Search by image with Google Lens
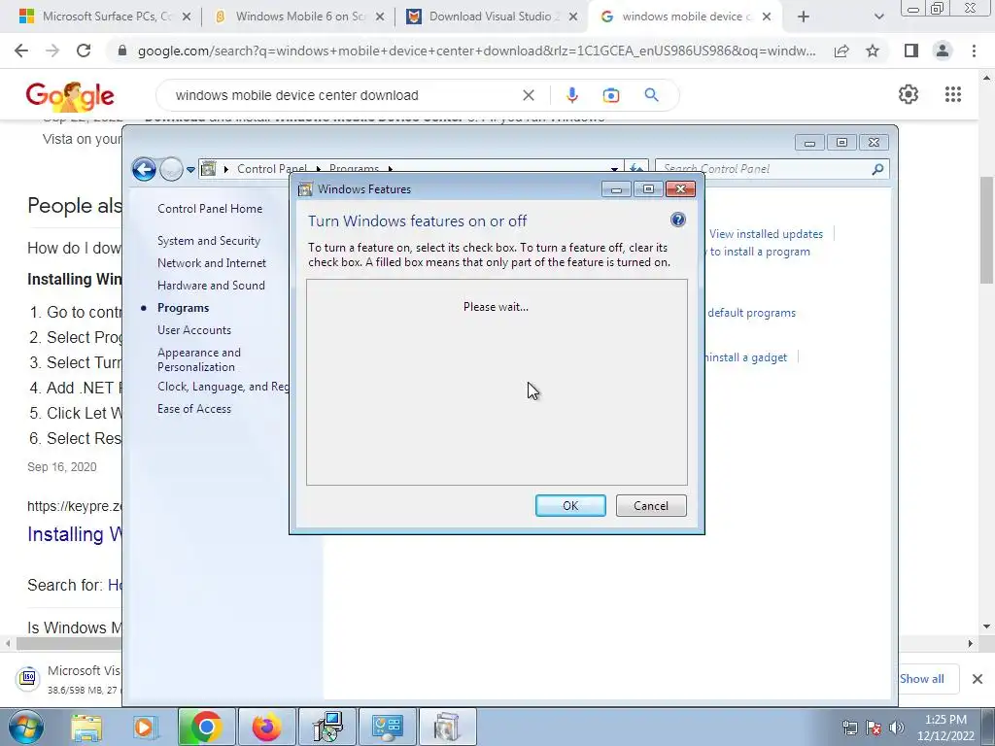 point(610,95)
